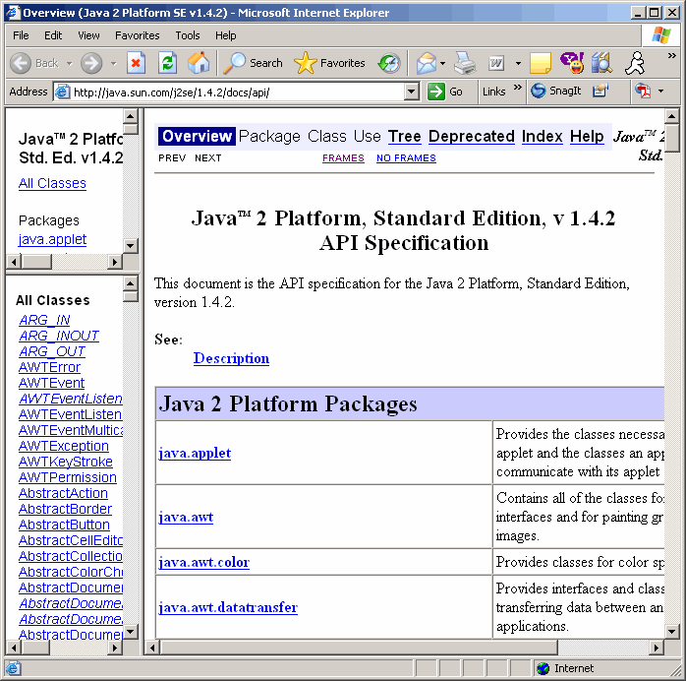
Task: Click packages frame horizontal scroll right arrow
Action: coord(115,262)
